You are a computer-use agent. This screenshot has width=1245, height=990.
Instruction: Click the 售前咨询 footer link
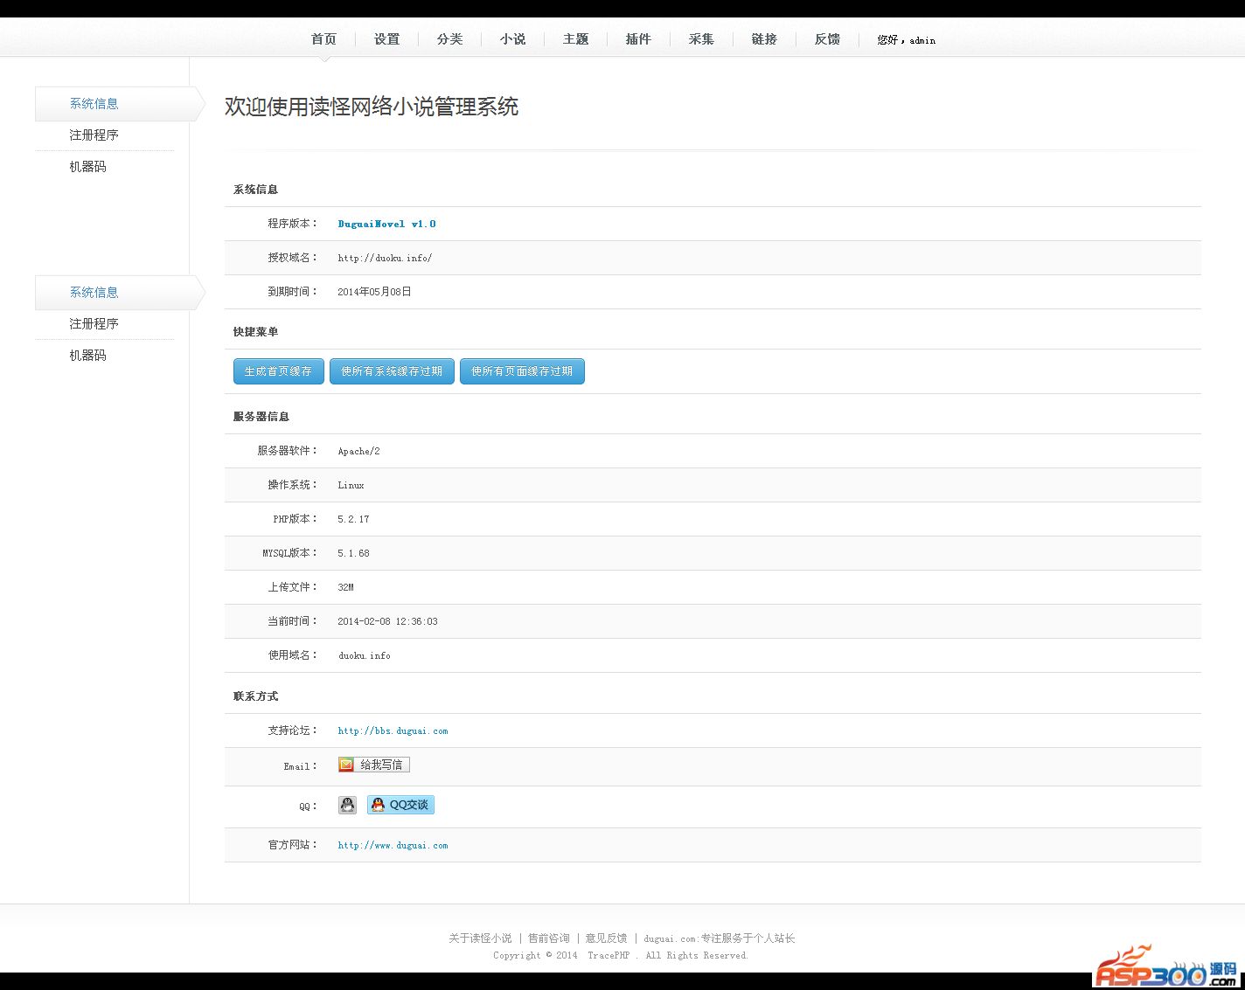point(548,938)
